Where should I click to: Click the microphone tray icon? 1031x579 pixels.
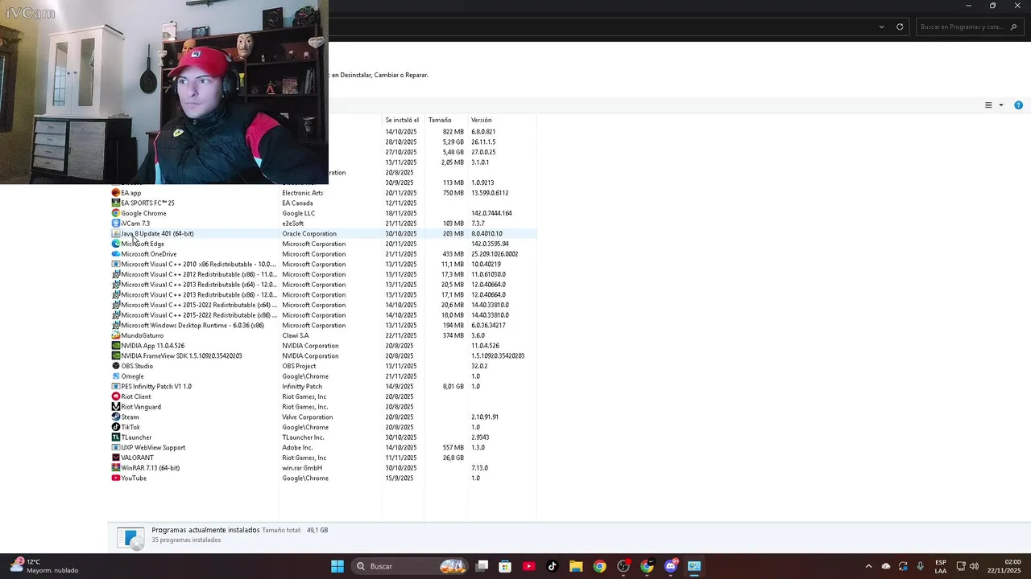[x=920, y=566]
